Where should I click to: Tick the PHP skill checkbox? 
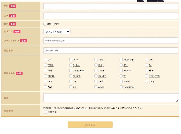[147, 60]
